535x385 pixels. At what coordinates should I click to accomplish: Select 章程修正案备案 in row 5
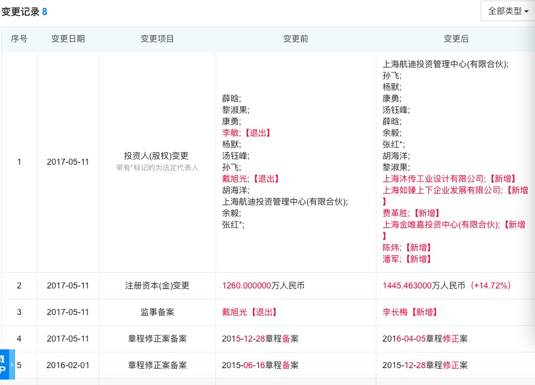click(x=157, y=365)
